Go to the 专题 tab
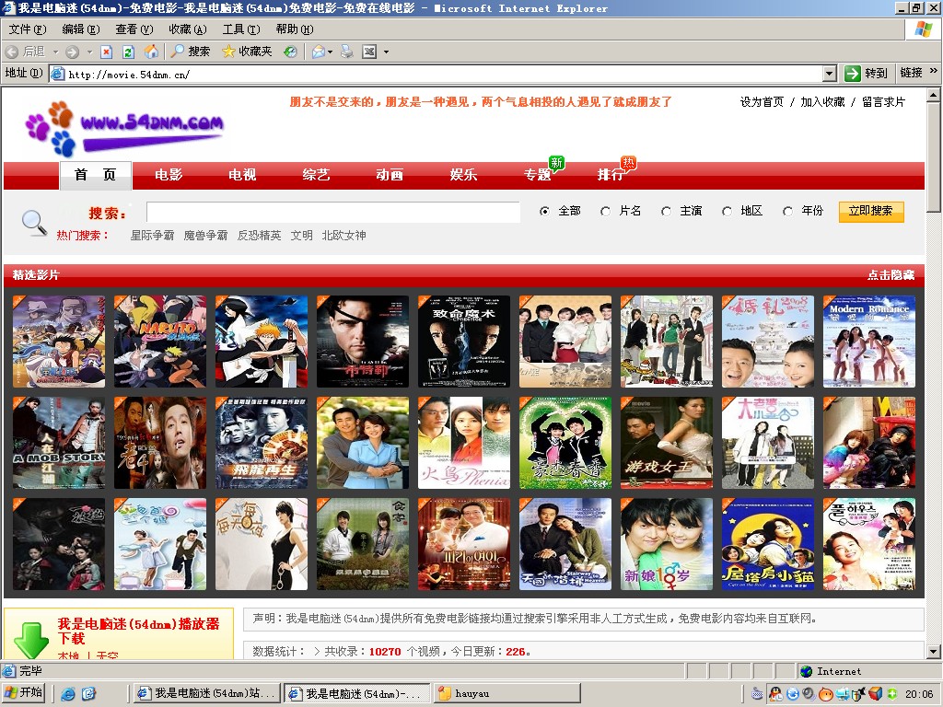Image resolution: width=943 pixels, height=707 pixels. (538, 175)
